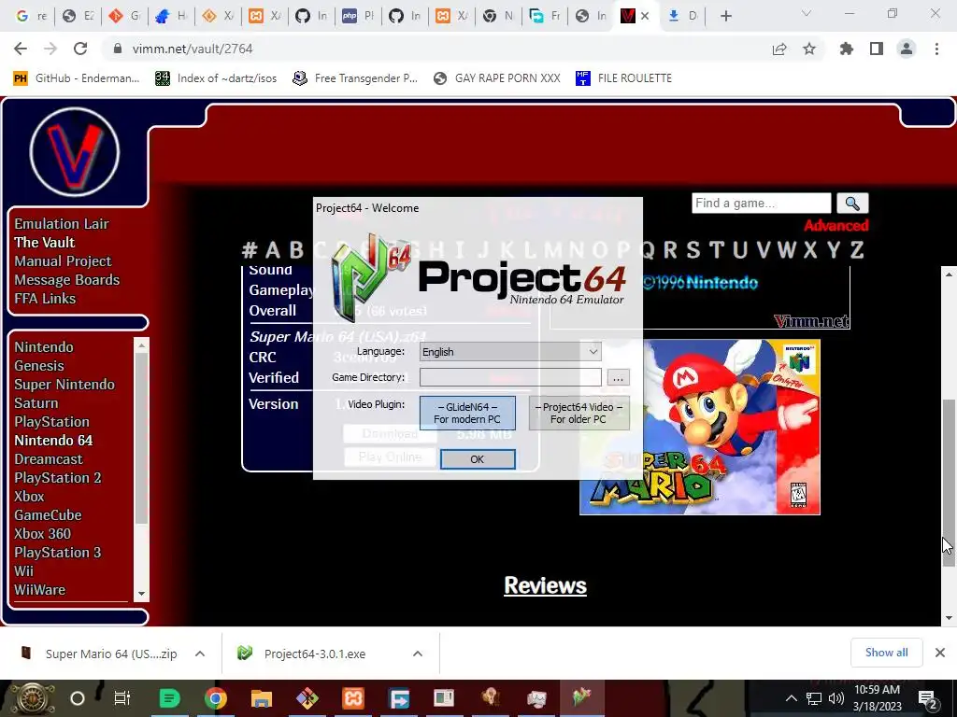Show hidden system tray icons
The height and width of the screenshot is (717, 957).
(791, 698)
